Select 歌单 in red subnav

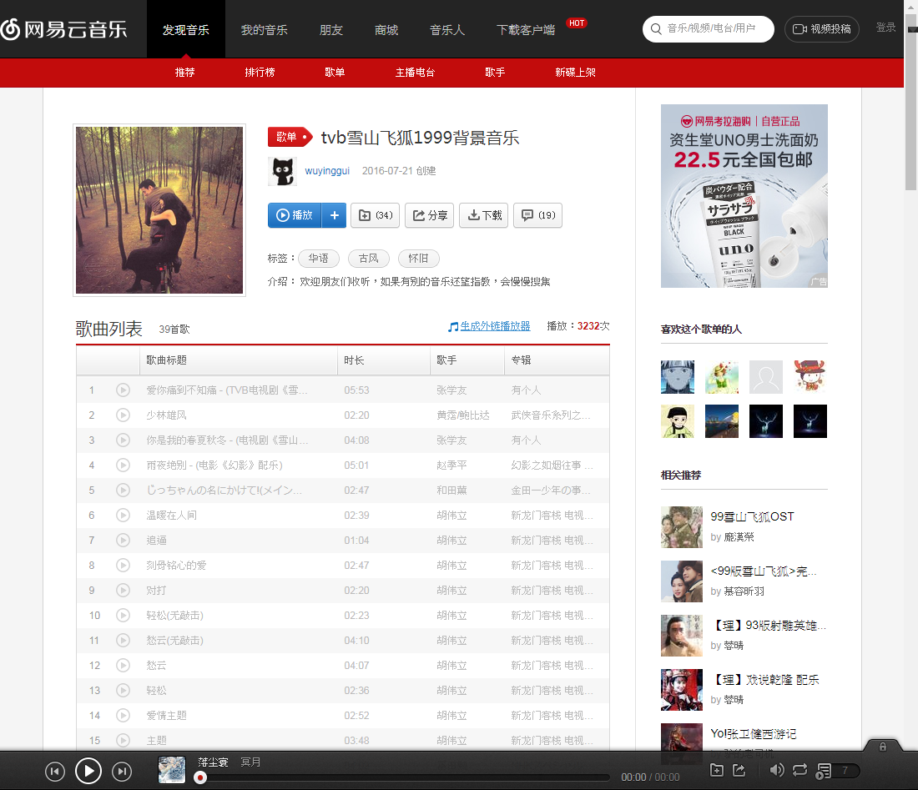(x=335, y=73)
